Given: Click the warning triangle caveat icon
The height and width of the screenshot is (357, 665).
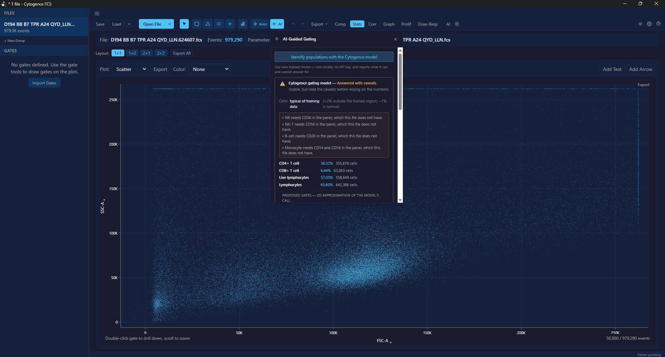Looking at the screenshot, I should pyautogui.click(x=283, y=84).
